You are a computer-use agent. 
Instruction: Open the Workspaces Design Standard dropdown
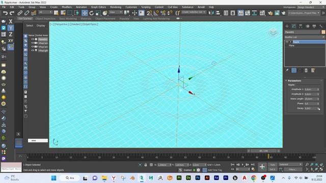tap(311, 7)
